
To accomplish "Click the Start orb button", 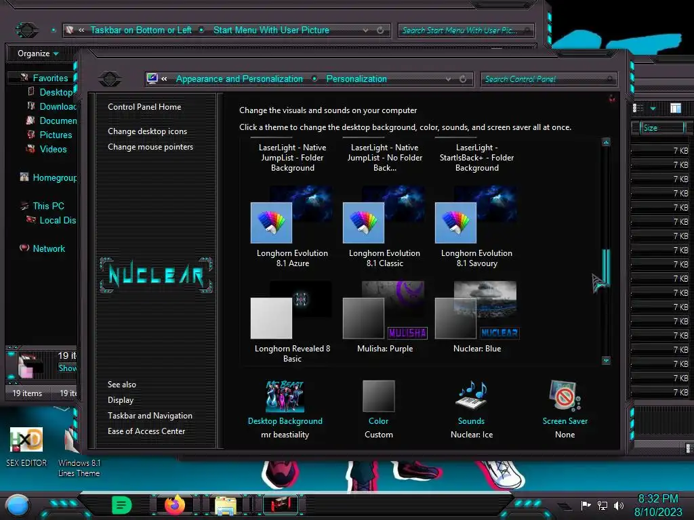I will tap(18, 504).
